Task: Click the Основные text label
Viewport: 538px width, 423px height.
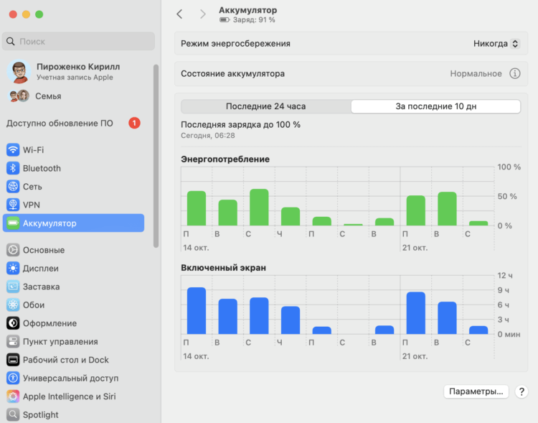Action: click(x=44, y=250)
